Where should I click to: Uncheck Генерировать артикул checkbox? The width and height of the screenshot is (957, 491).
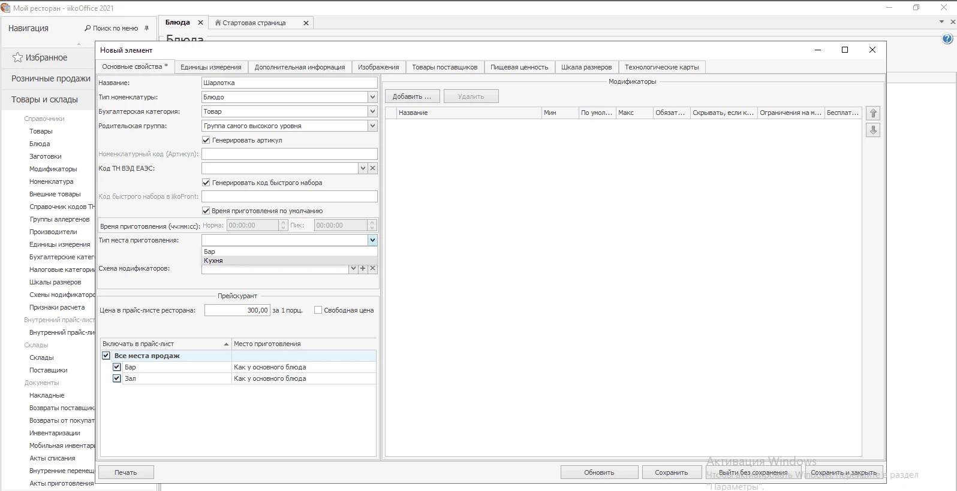pyautogui.click(x=206, y=140)
